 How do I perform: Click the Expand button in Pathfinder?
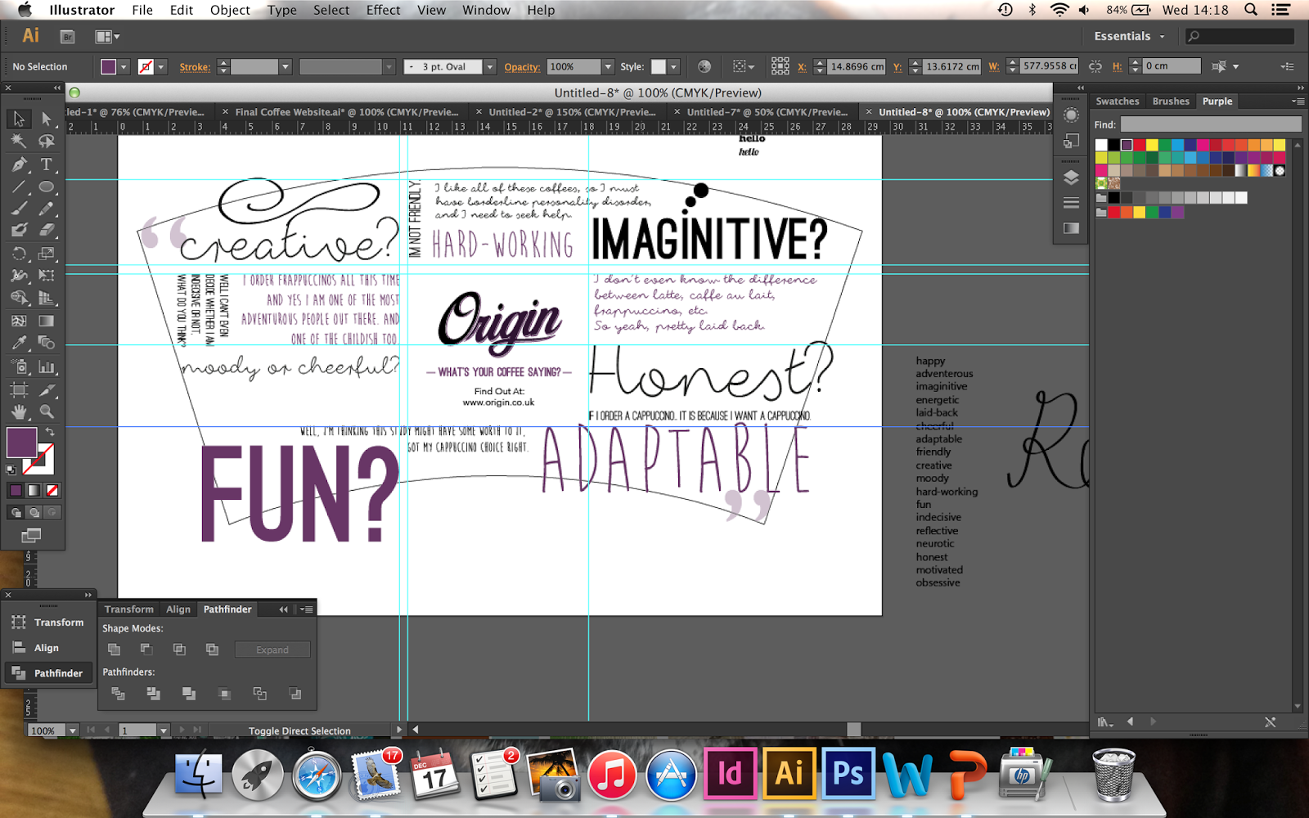(272, 649)
